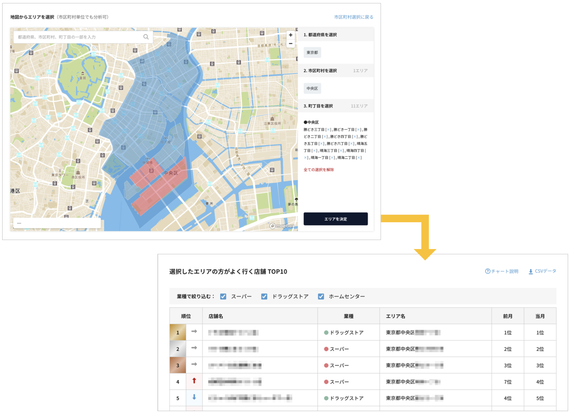Screen dimensions: 571x414
Task: Uncheck the スーパー filter checkbox
Action: [x=223, y=297]
